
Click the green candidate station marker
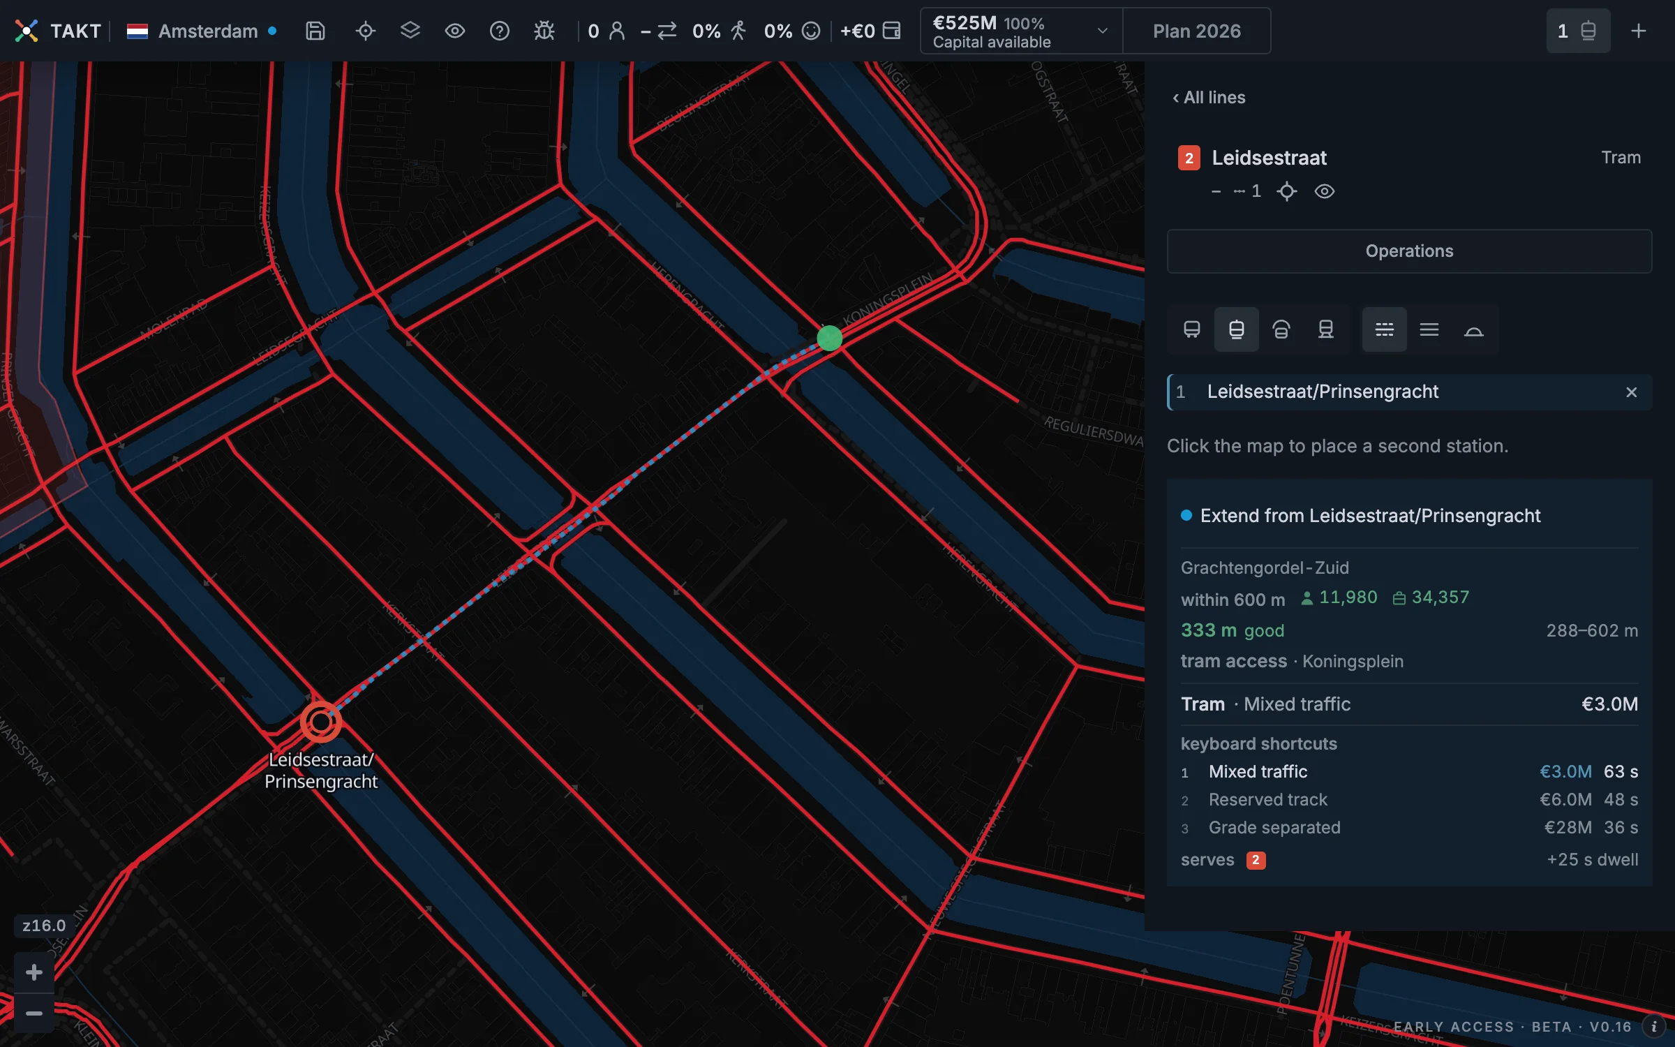[x=829, y=339]
